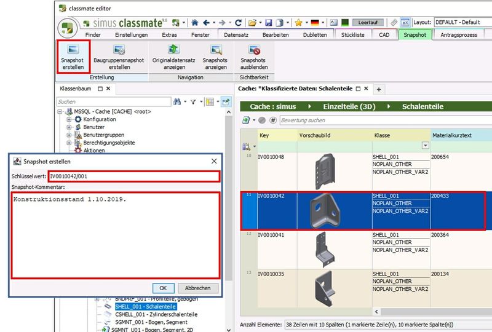Click Originaldatensatz anzeigen icon
492x332 pixels.
173,49
